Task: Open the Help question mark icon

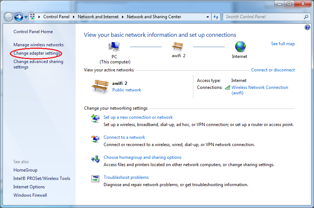Action: [x=307, y=27]
